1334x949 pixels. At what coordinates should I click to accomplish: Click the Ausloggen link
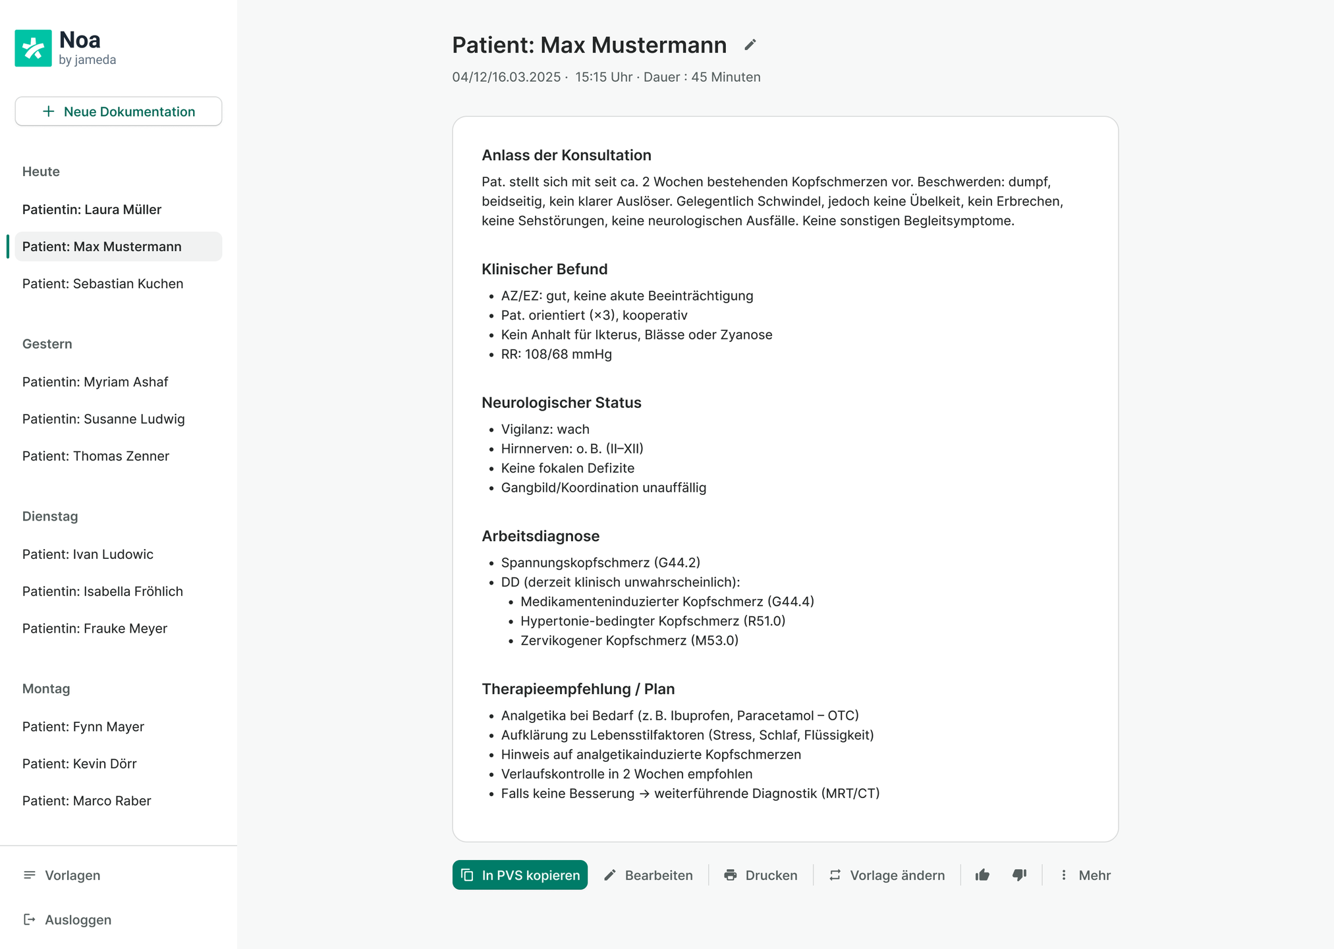78,919
